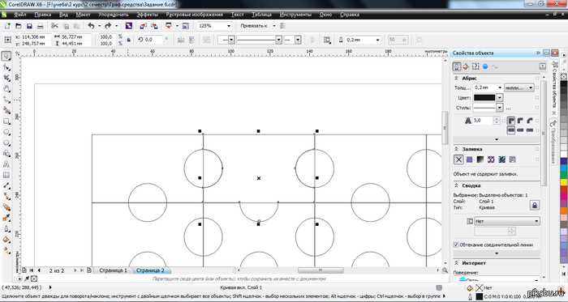Open the Упорядочить menu
568x302 pixels.
click(113, 15)
